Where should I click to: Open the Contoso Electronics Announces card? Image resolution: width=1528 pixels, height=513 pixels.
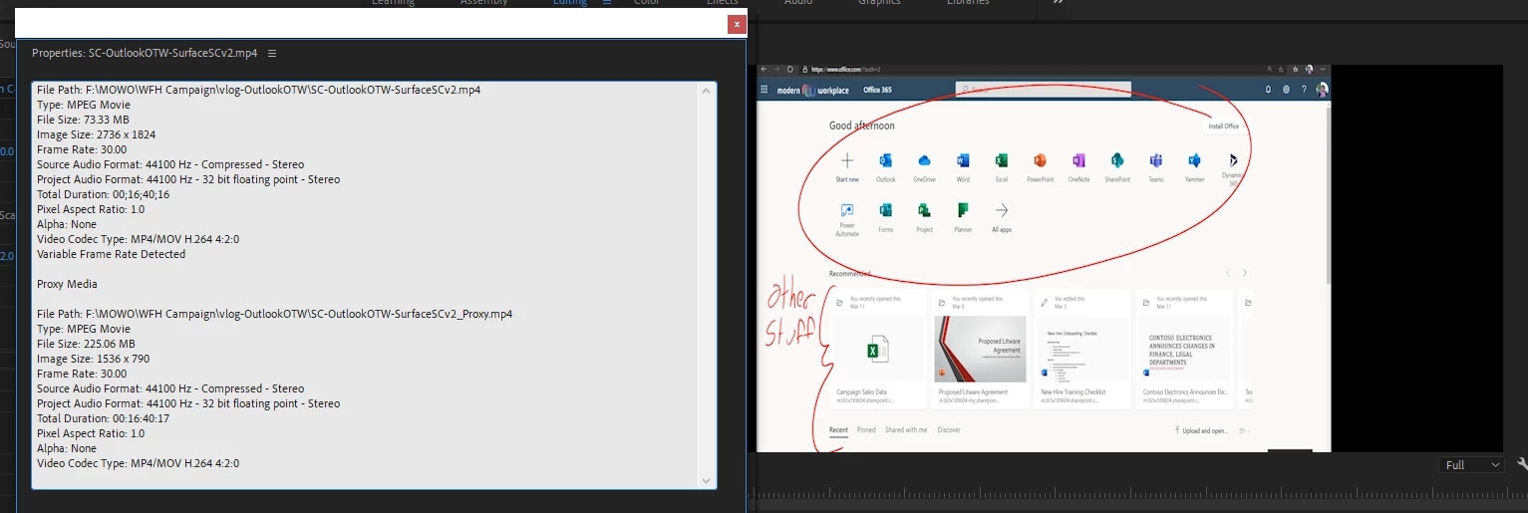1184,349
